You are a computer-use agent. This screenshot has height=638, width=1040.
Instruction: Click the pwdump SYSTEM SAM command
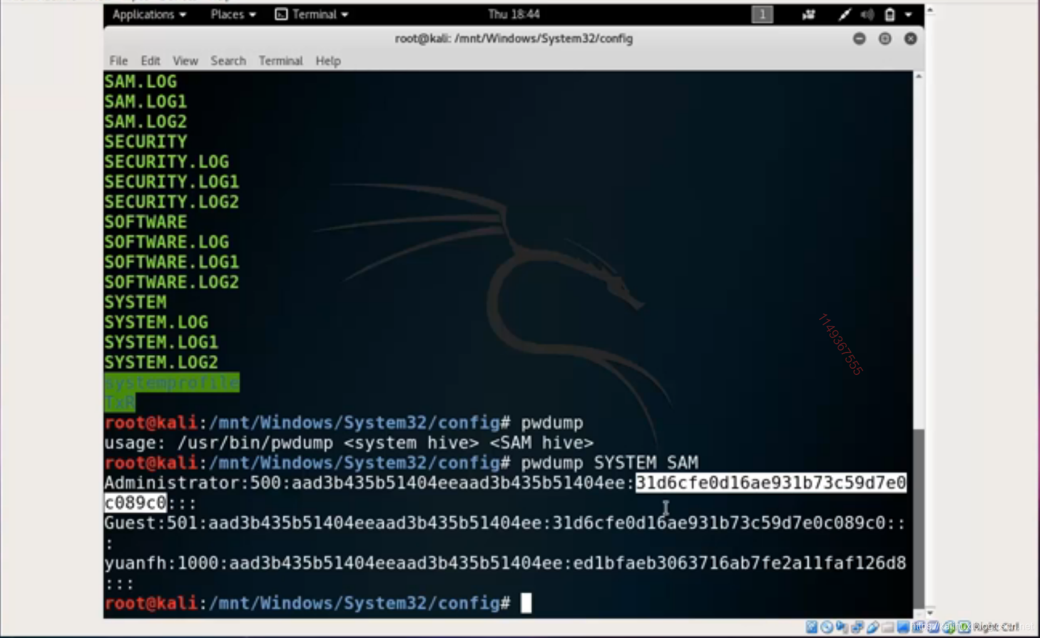[x=609, y=463]
